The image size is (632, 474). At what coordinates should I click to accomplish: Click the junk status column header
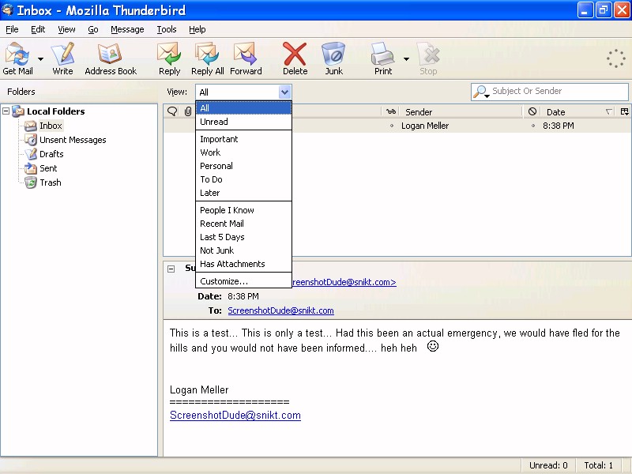coord(532,111)
